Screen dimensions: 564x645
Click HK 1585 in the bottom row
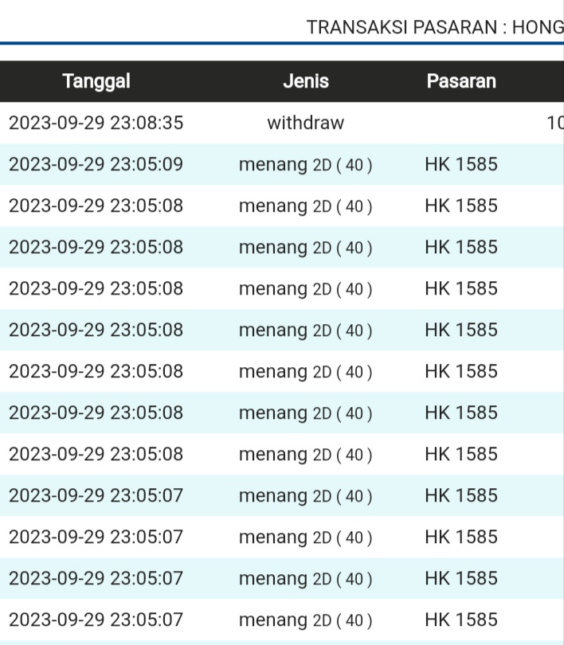coord(461,620)
